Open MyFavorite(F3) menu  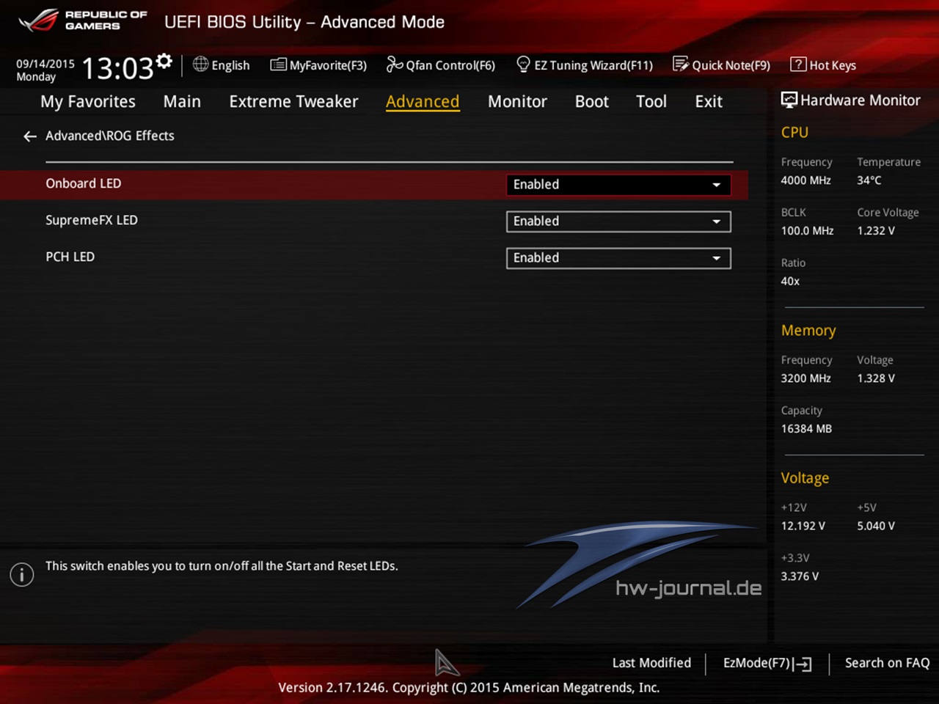[x=318, y=65]
